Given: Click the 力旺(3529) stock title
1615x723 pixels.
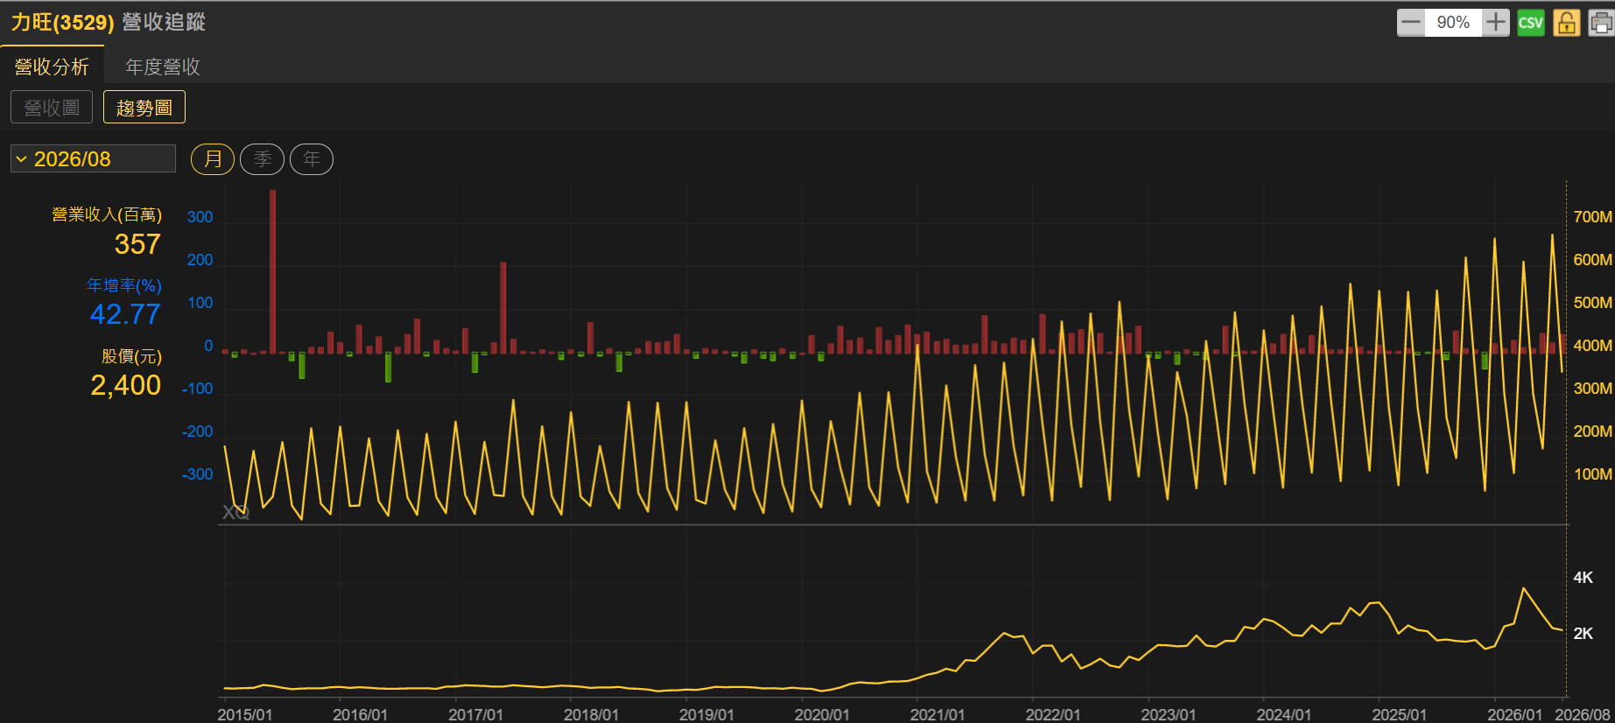Looking at the screenshot, I should (63, 23).
